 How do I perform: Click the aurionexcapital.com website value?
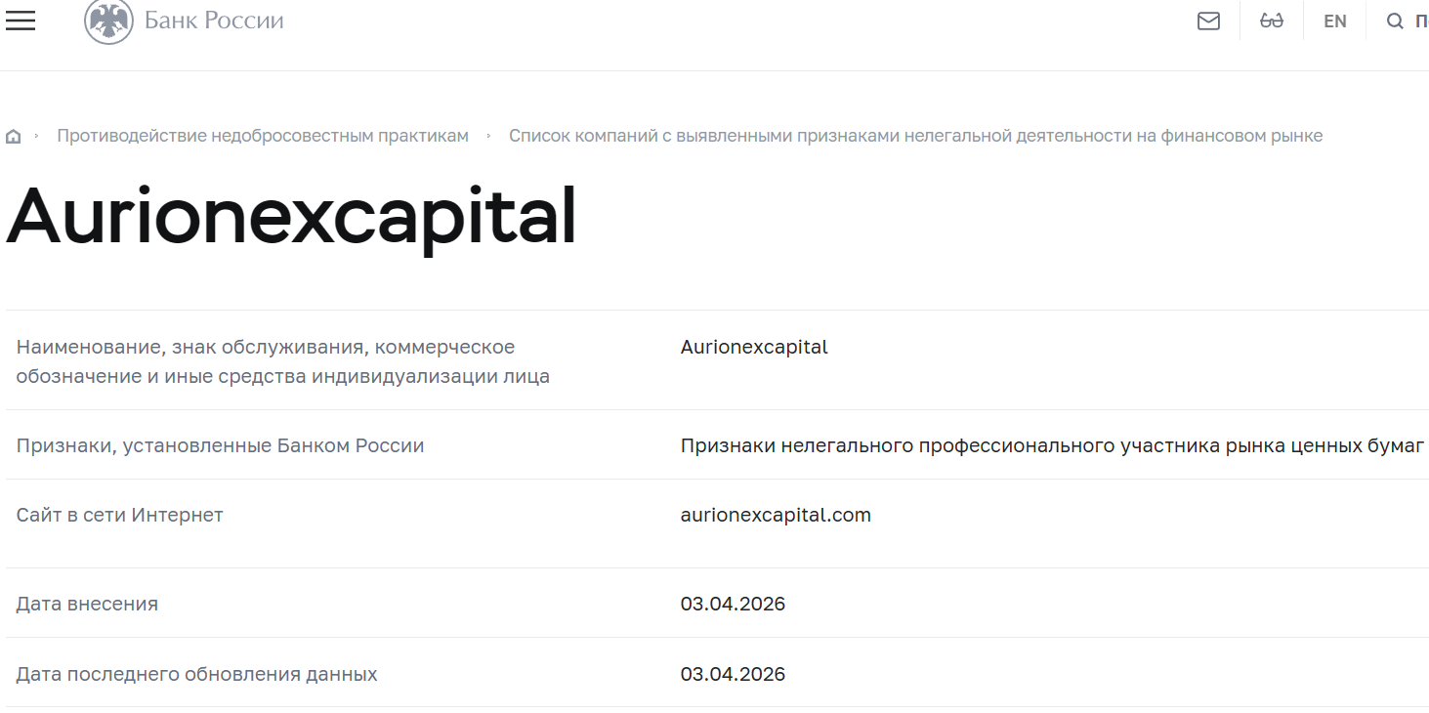pos(775,514)
